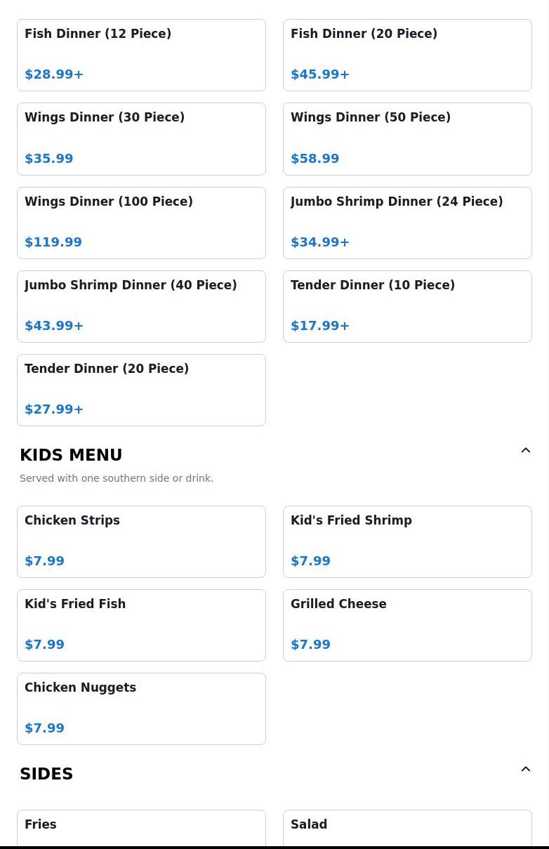Add Tender Dinner (20 Piece) item
The height and width of the screenshot is (849, 549).
tap(141, 390)
